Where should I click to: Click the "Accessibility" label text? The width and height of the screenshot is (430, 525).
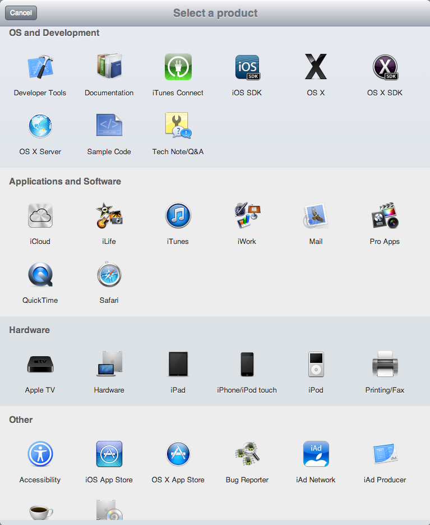[40, 480]
